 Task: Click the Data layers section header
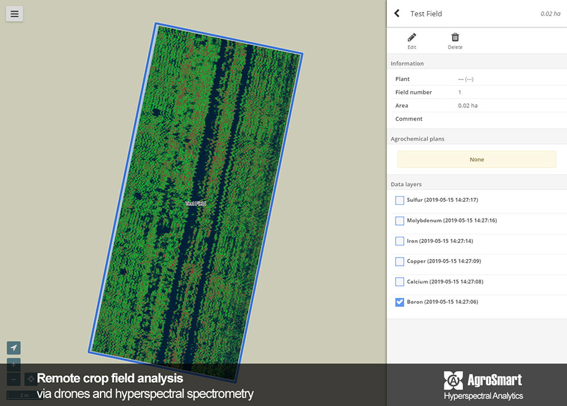406,184
